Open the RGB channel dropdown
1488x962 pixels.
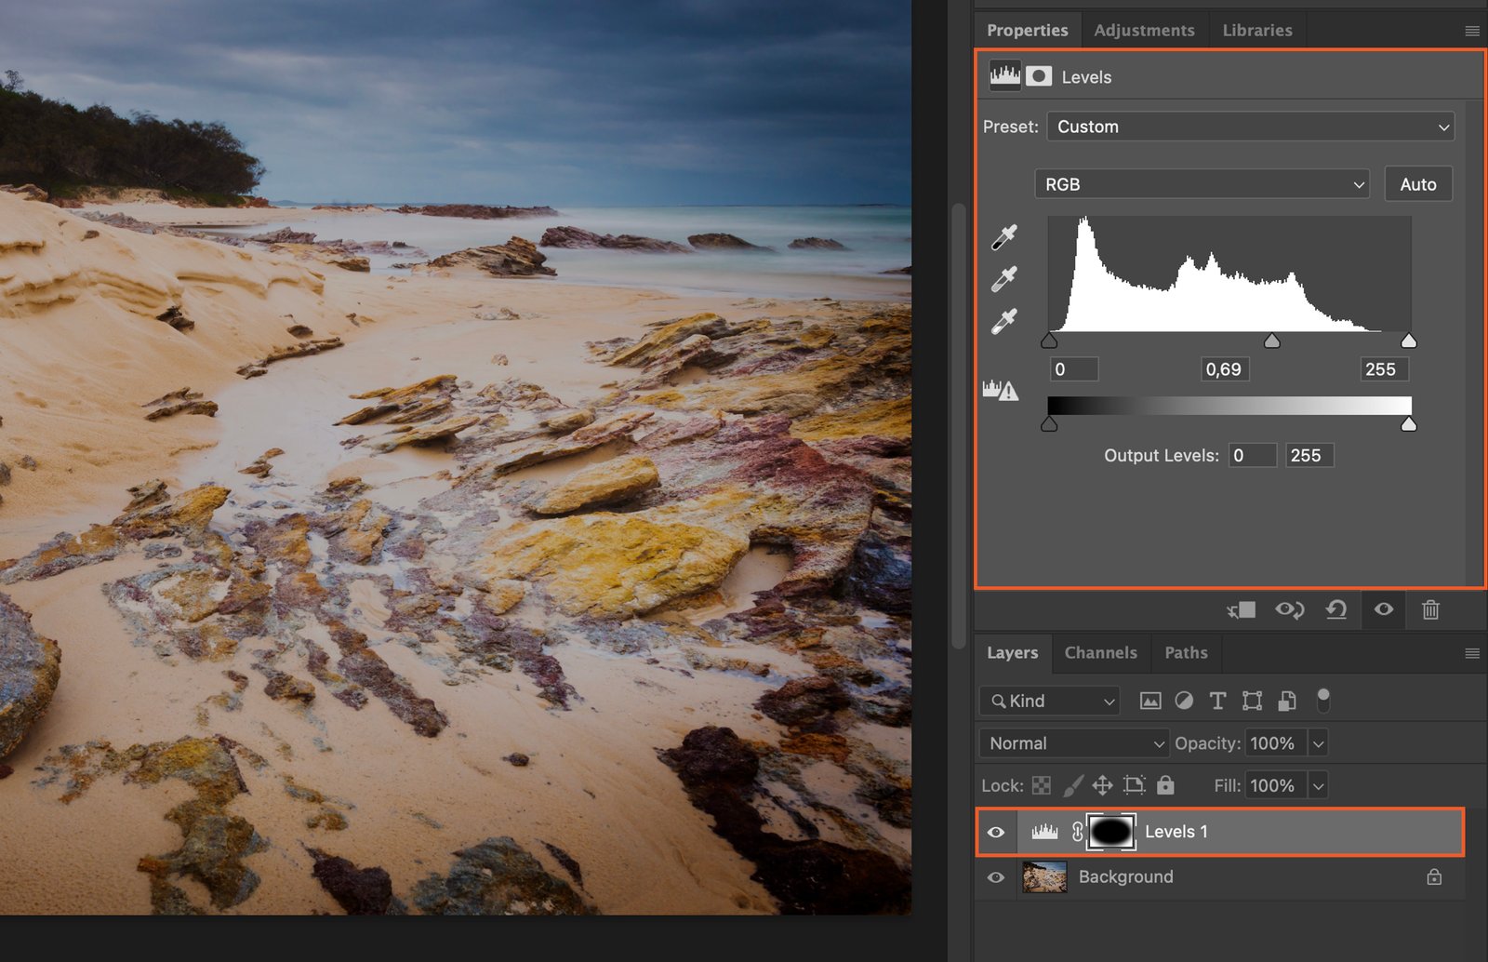click(x=1202, y=184)
